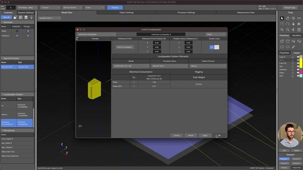The image size is (303, 170).
Task: Click the X reference position field
Action: click(x=157, y=43)
